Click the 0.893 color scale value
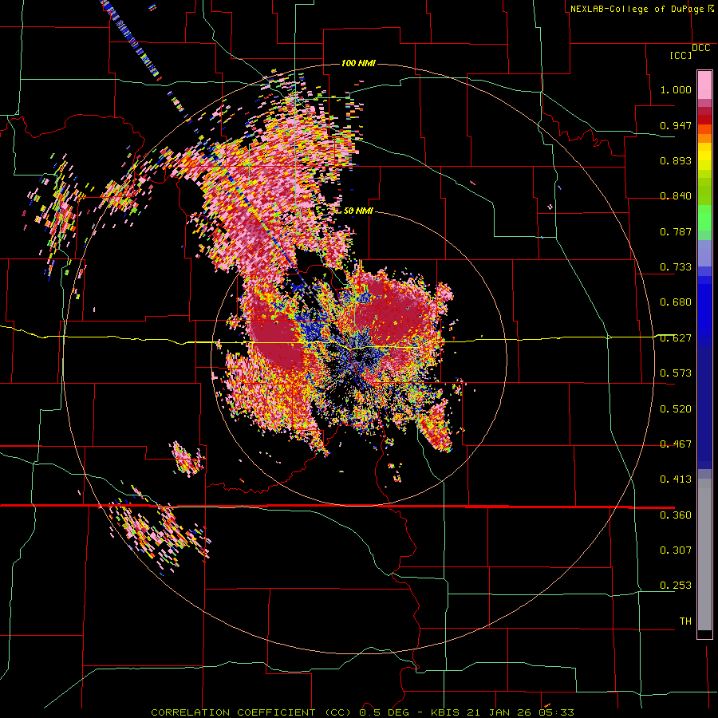Screen dimensions: 718x718 [676, 160]
